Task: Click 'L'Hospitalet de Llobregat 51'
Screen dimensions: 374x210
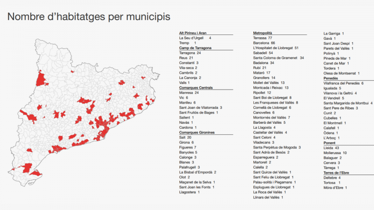Action: pyautogui.click(x=276, y=48)
